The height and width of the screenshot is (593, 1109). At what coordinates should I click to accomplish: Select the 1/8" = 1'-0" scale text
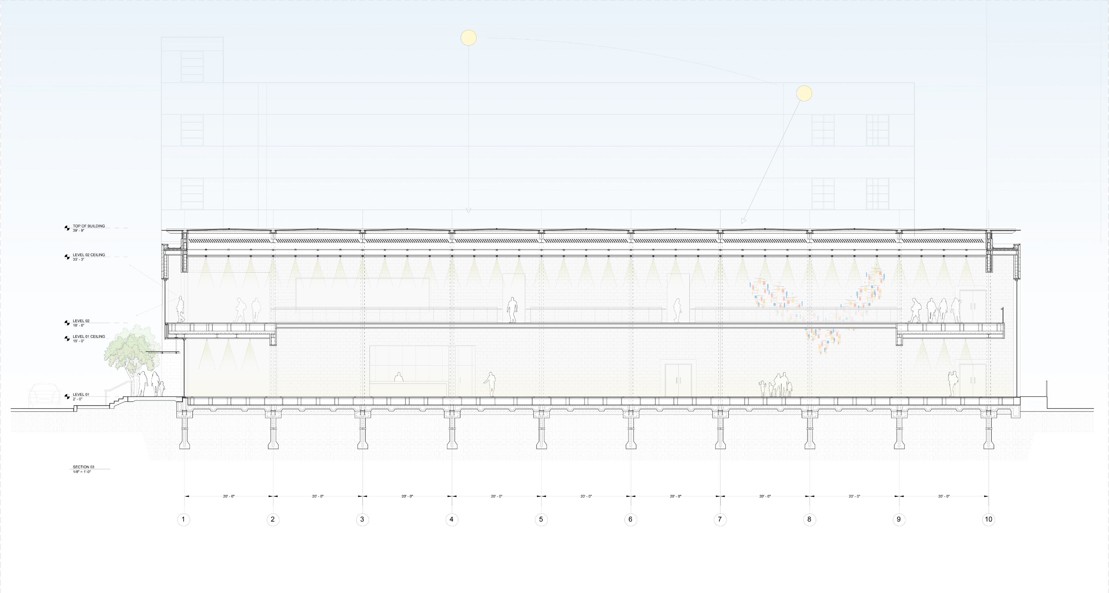(x=82, y=472)
